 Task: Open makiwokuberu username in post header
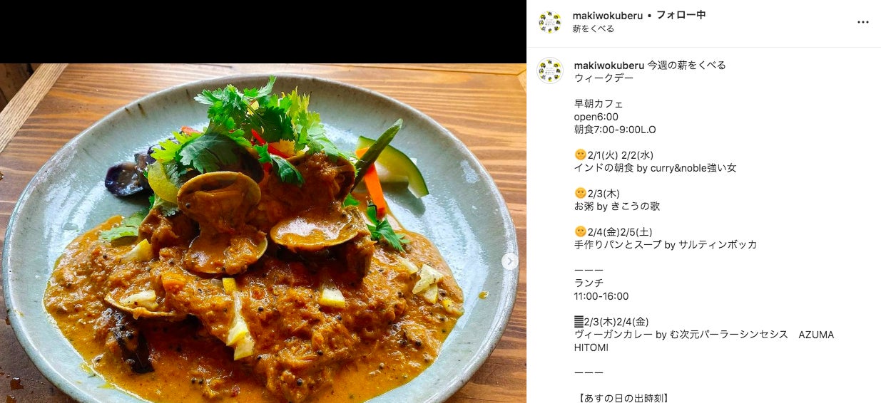pos(607,15)
